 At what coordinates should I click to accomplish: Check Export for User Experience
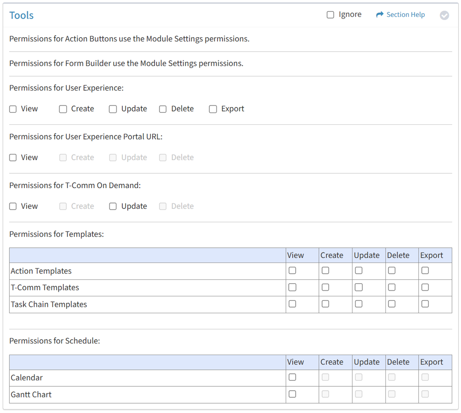[213, 109]
